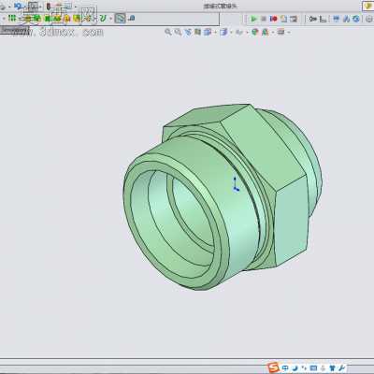Expand the View Orientation dropdown arrow
The image size is (374, 374).
(x=215, y=32)
